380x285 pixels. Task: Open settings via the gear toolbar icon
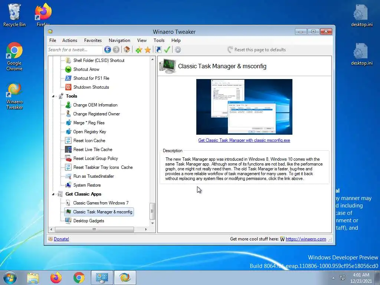tap(178, 50)
